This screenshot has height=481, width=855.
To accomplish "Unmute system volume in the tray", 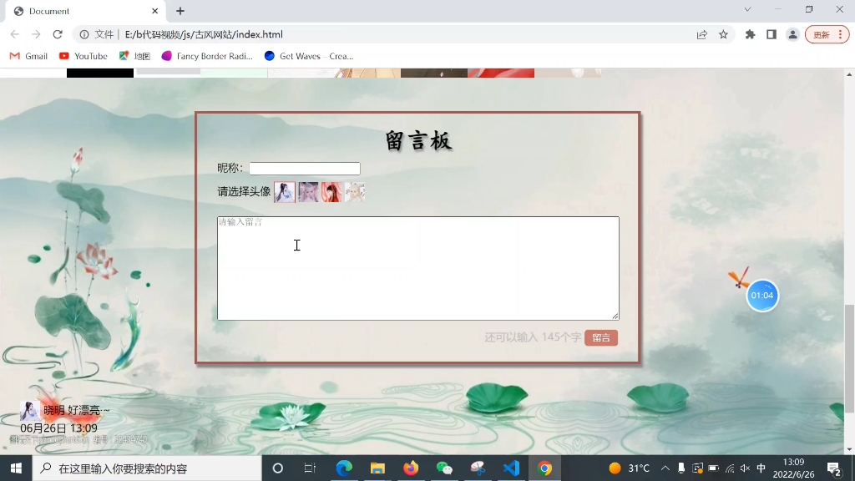I will coord(746,468).
